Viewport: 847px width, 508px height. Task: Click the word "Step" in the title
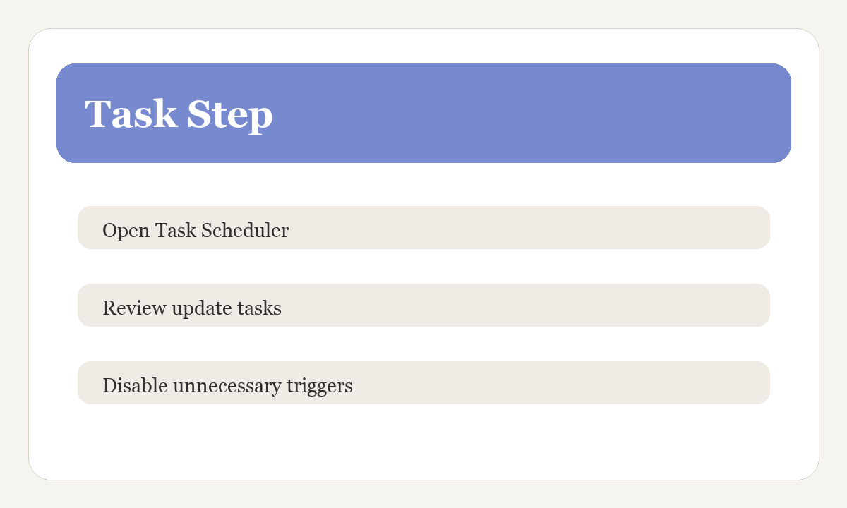[229, 115]
